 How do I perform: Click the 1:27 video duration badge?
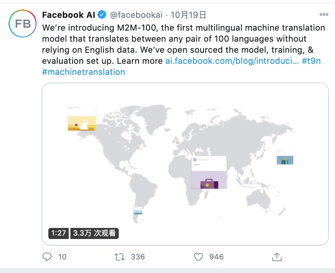click(59, 233)
